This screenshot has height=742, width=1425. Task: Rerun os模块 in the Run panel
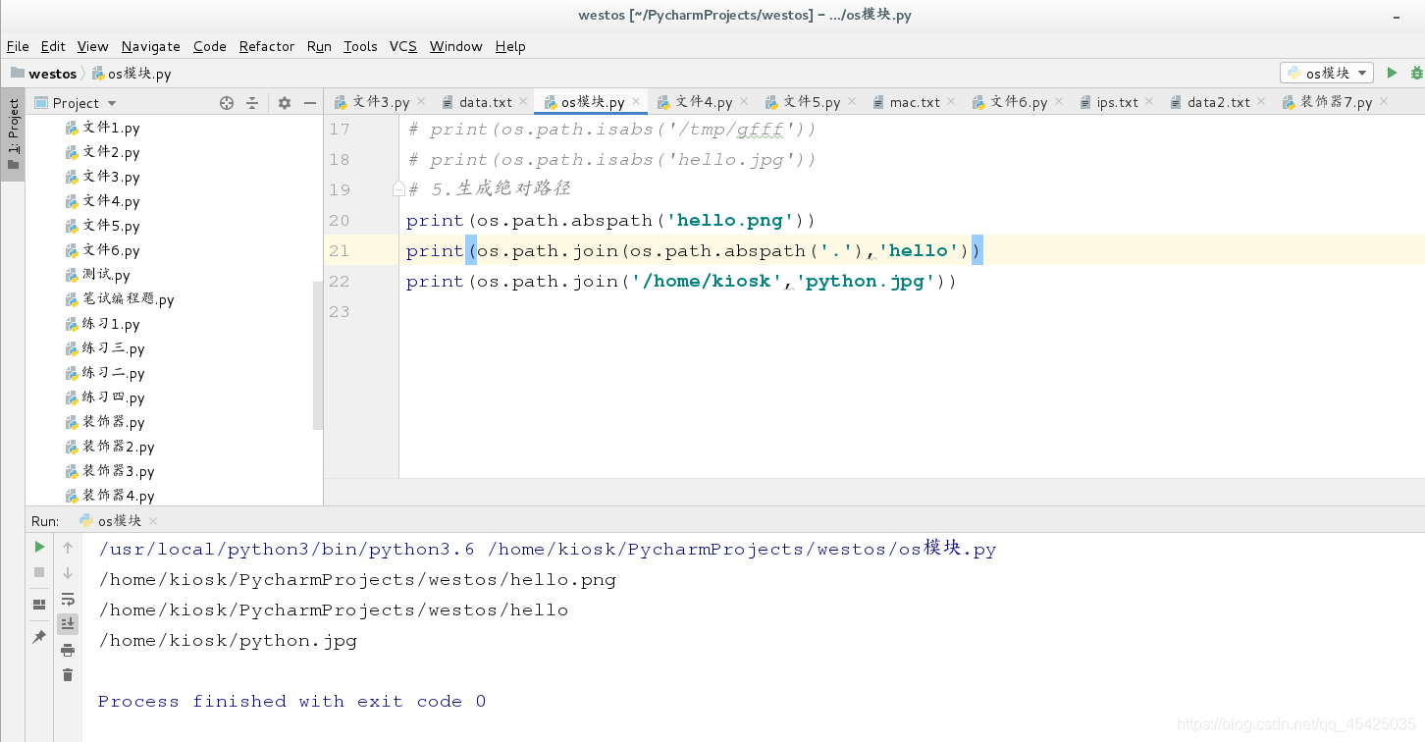(x=39, y=547)
